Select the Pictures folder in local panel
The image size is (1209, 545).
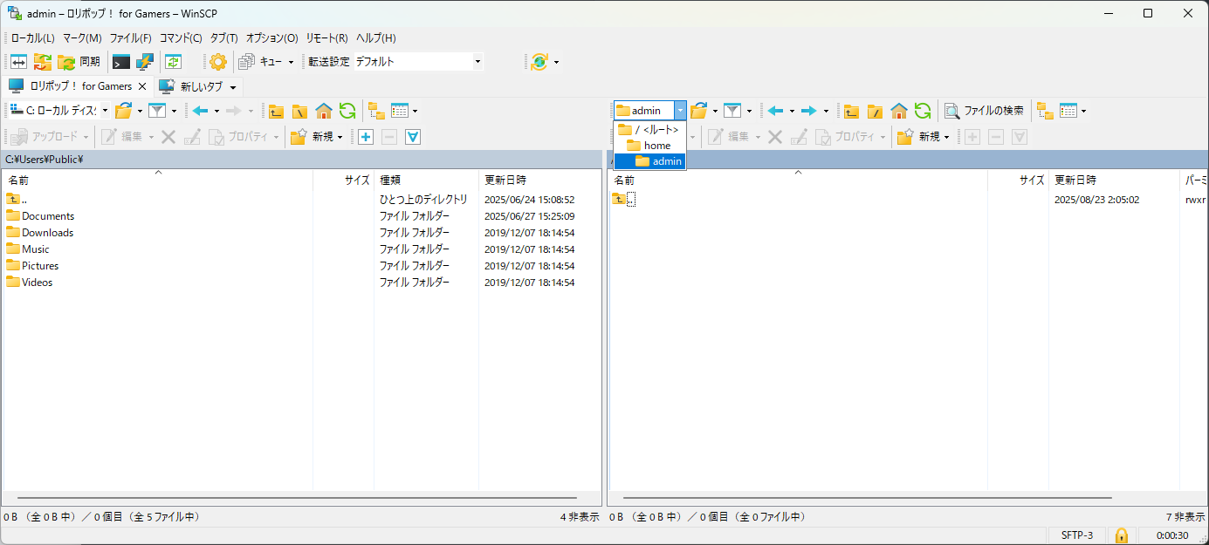click(x=32, y=266)
